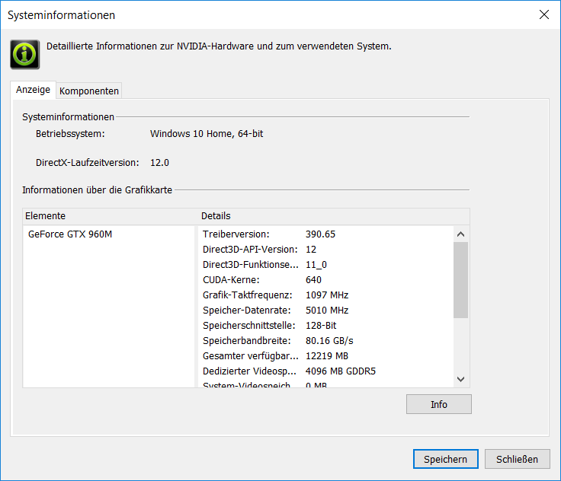561x481 pixels.
Task: Click Windows 10 Home, 64-bit text
Action: pyautogui.click(x=207, y=134)
